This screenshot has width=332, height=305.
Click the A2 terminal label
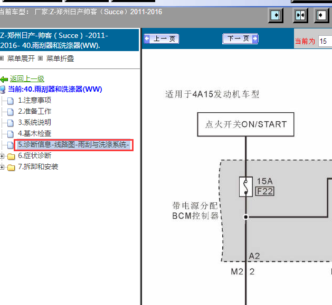click(x=254, y=256)
